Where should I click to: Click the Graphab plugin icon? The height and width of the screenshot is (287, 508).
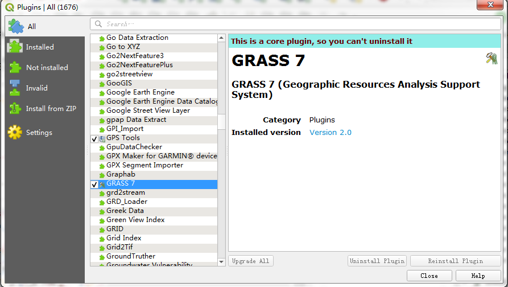(102, 175)
